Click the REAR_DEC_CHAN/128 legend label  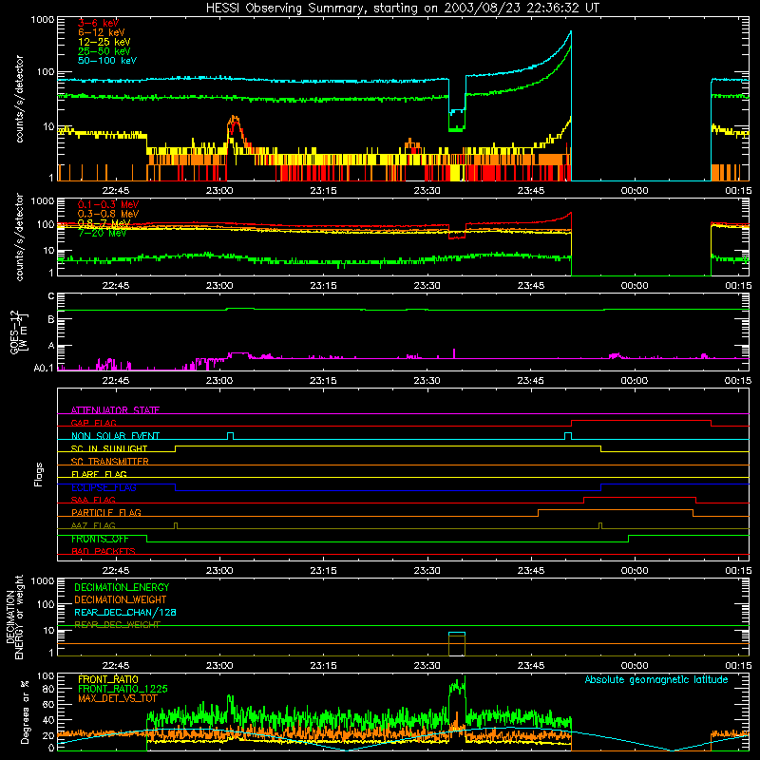pyautogui.click(x=125, y=613)
